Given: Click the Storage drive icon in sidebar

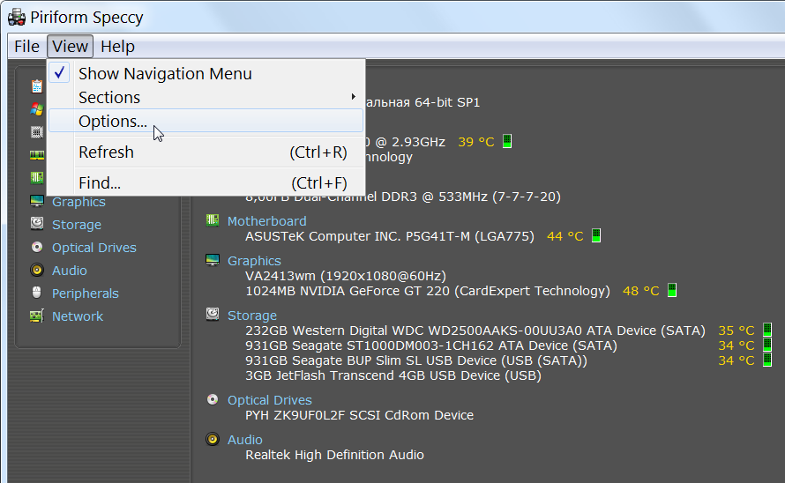Looking at the screenshot, I should pos(37,223).
